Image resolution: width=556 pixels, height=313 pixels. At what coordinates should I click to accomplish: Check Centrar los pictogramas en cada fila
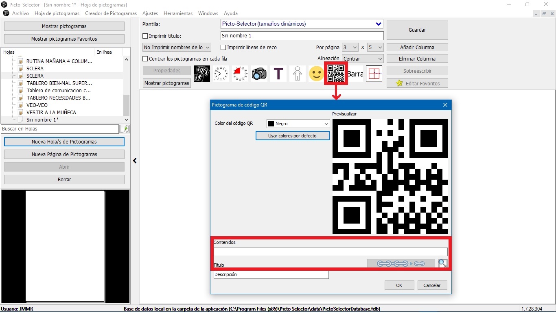point(145,59)
